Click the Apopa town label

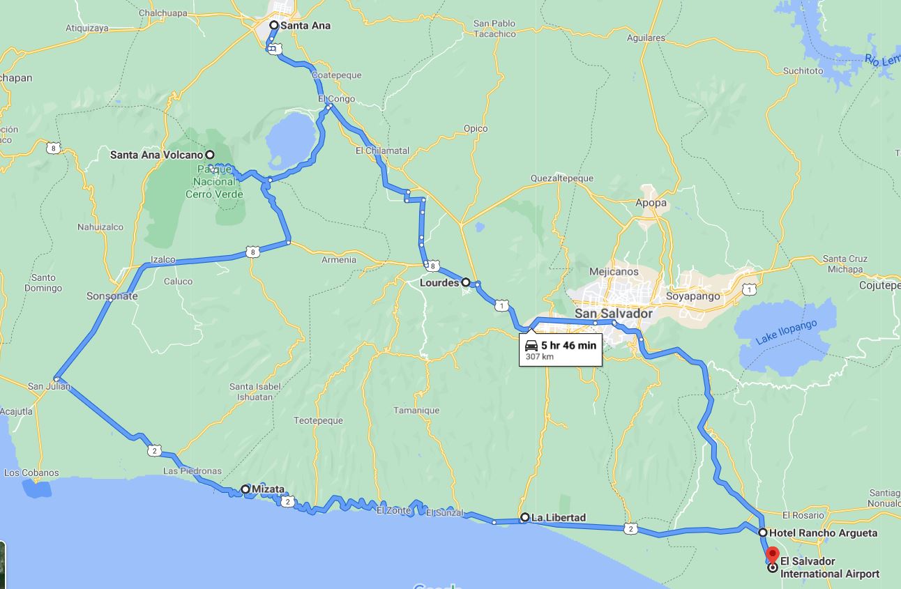[x=651, y=203]
